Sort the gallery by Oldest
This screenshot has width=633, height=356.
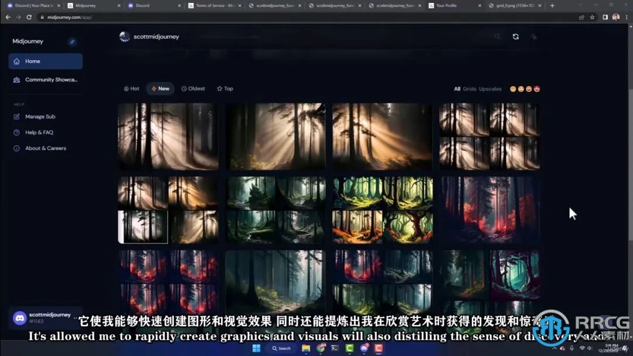pos(193,88)
